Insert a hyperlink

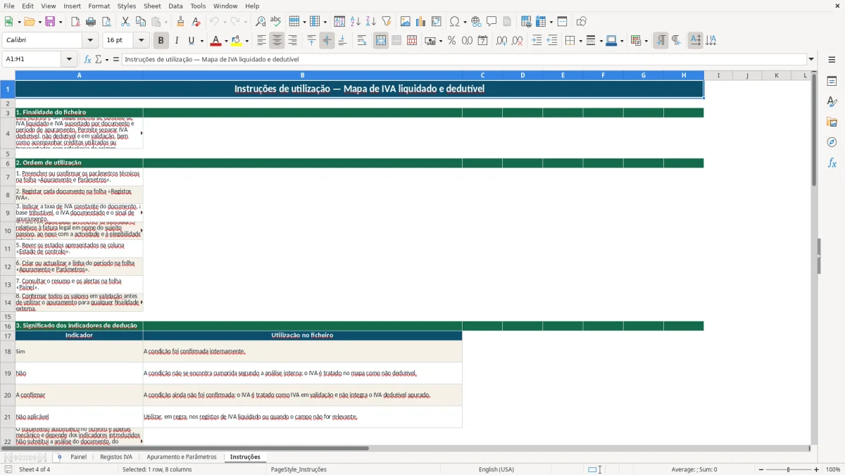click(x=476, y=22)
